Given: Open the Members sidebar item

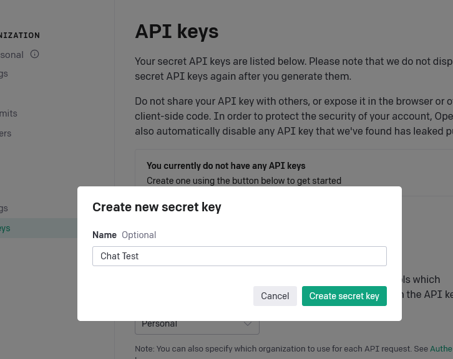Looking at the screenshot, I should coord(6,133).
